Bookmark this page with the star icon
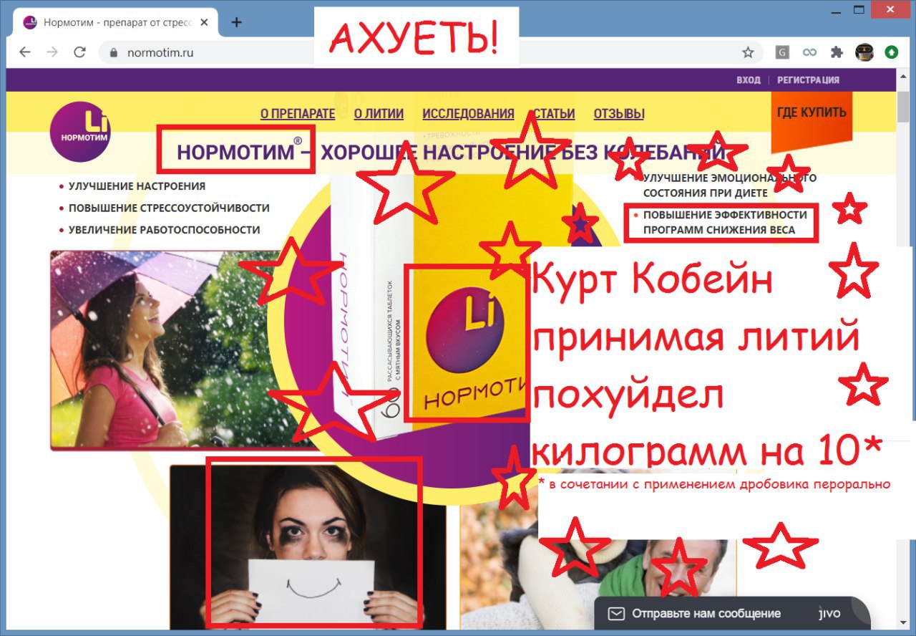The width and height of the screenshot is (916, 636). (x=748, y=52)
